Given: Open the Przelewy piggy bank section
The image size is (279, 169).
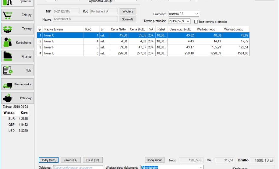Looking at the screenshot, I should 17,98.
